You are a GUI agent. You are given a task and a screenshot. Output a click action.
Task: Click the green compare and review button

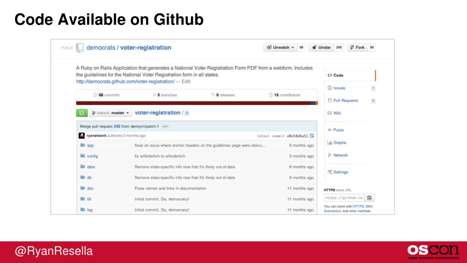pos(82,113)
